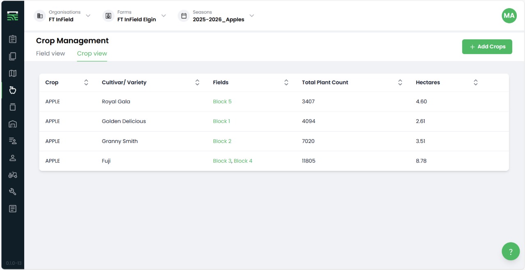
Task: Open the Block 5 field link
Action: 222,102
